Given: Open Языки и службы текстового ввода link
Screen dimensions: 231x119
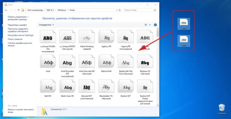Looking at the screenshot, I should pyautogui.click(x=21, y=111).
